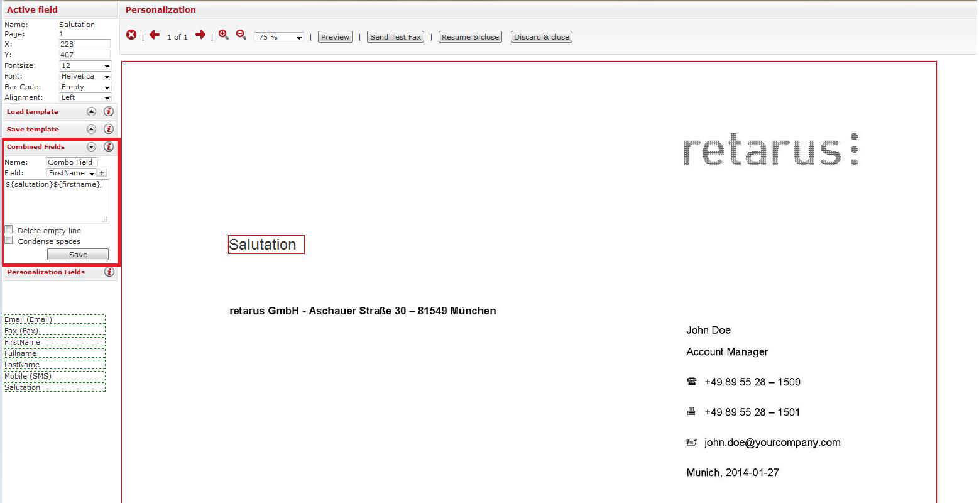Enable Delete empty line checkbox

(9, 229)
